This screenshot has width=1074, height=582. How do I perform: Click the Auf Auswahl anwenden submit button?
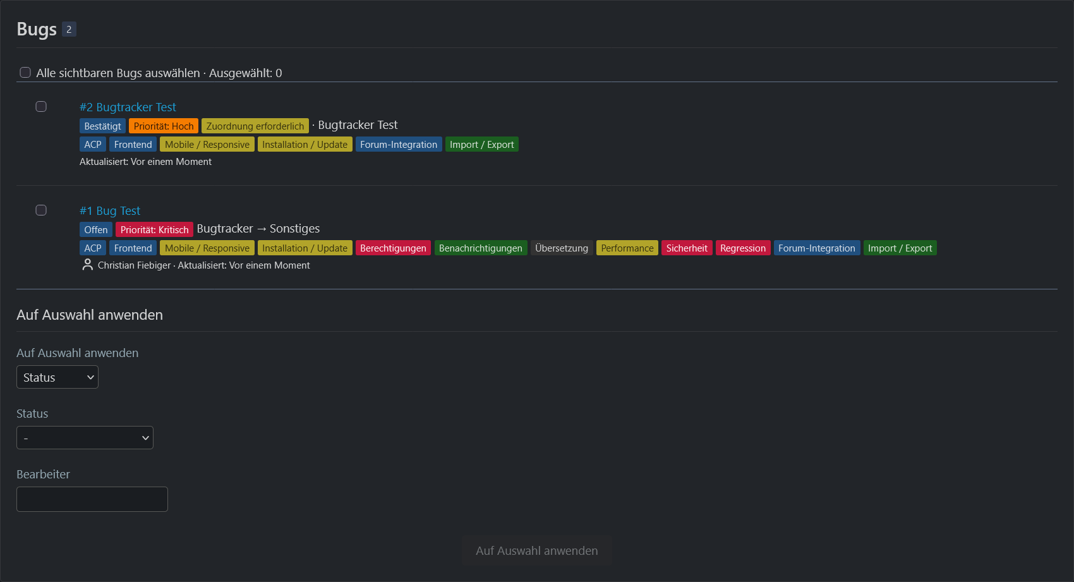point(537,550)
